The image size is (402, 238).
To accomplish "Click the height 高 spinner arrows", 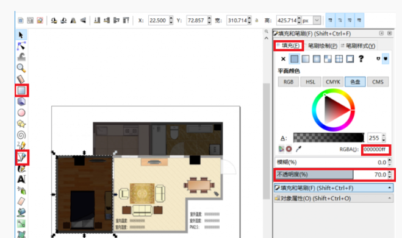I will [x=299, y=20].
